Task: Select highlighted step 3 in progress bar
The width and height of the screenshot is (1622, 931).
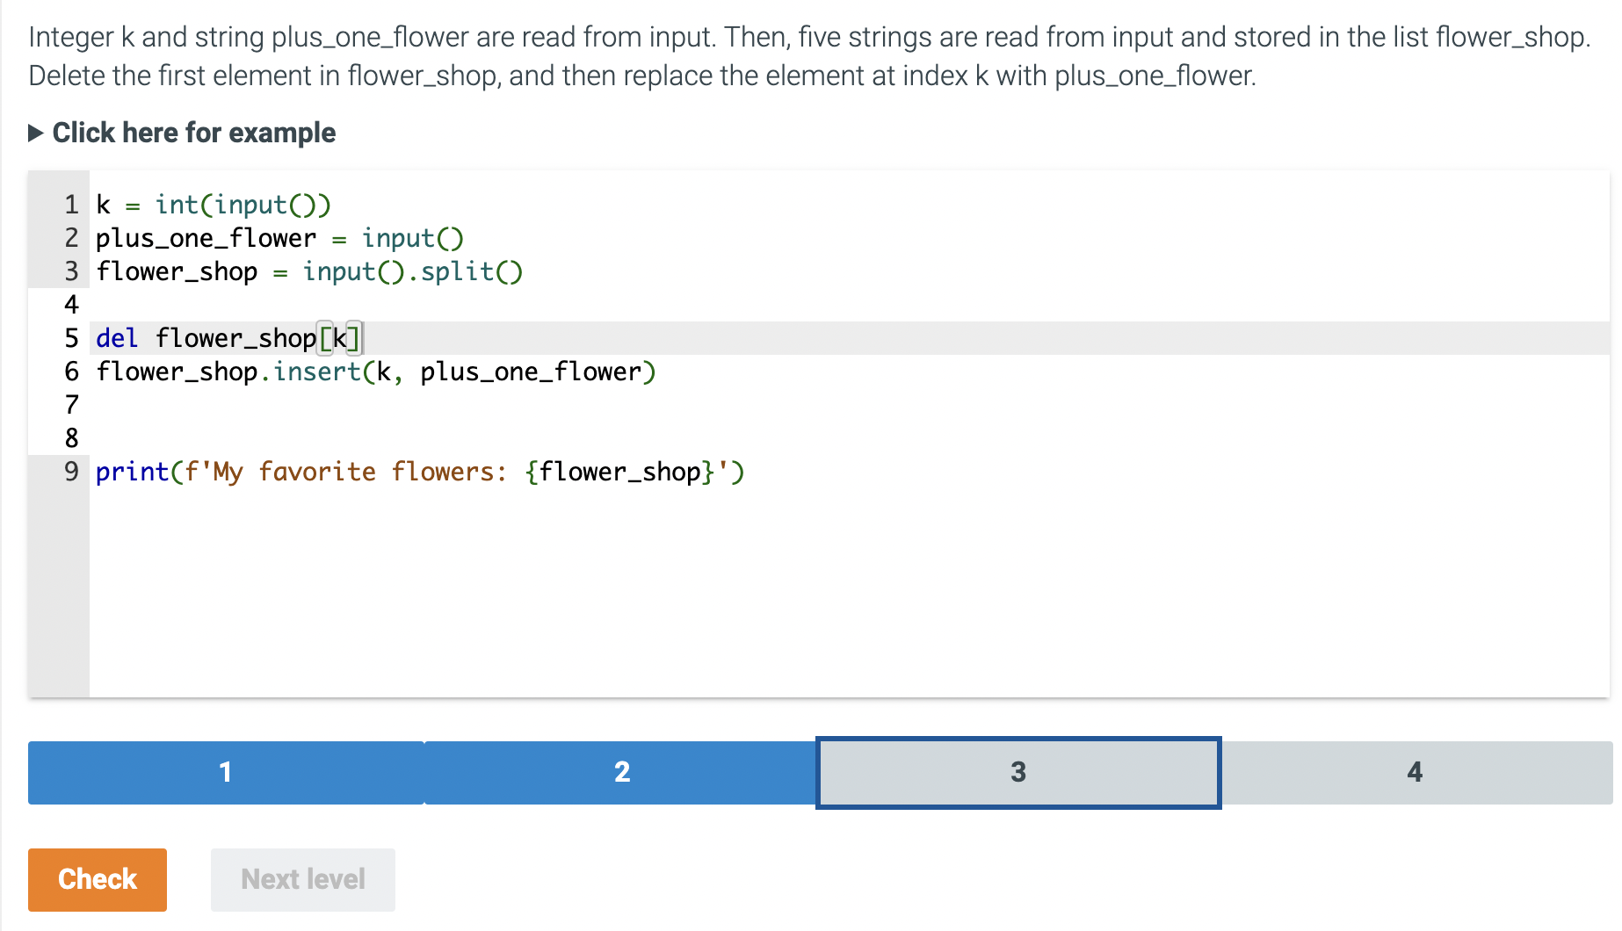Action: (1017, 773)
